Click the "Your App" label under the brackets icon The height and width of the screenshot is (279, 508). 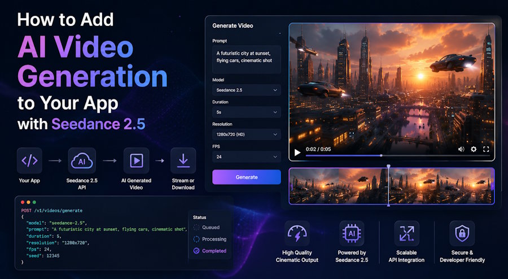click(x=29, y=181)
